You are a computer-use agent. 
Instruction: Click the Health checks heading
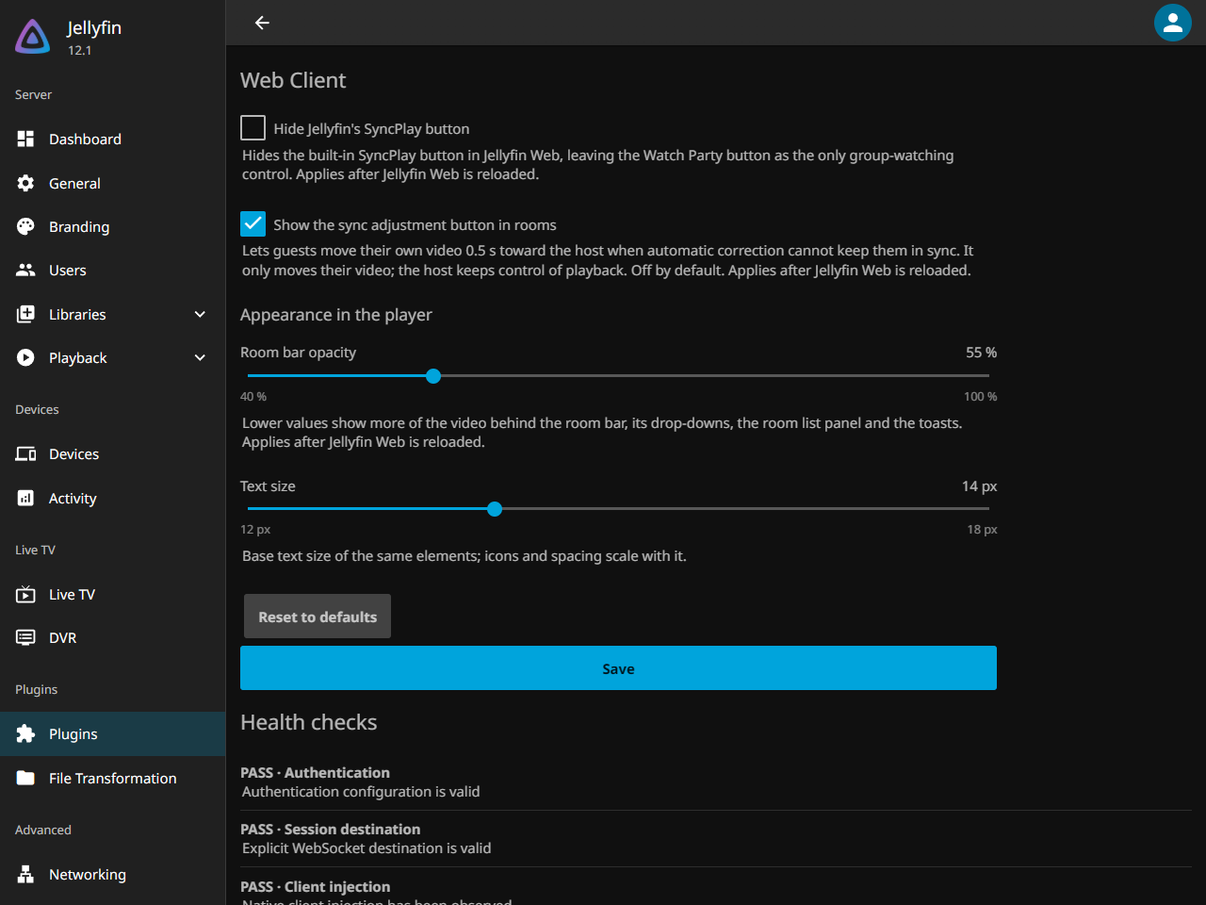click(x=309, y=722)
